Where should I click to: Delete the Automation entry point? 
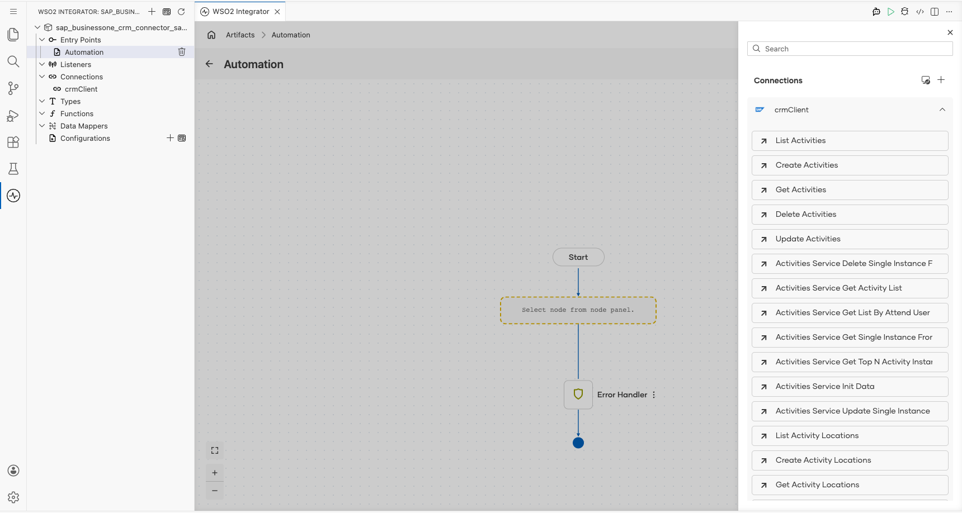(182, 52)
